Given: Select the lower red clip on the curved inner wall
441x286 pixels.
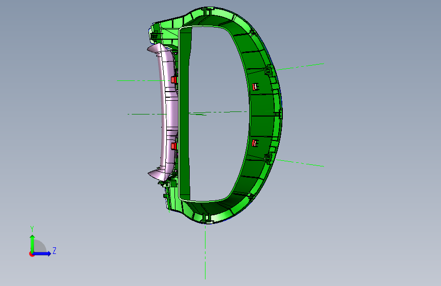Looking at the screenshot, I should 255,143.
